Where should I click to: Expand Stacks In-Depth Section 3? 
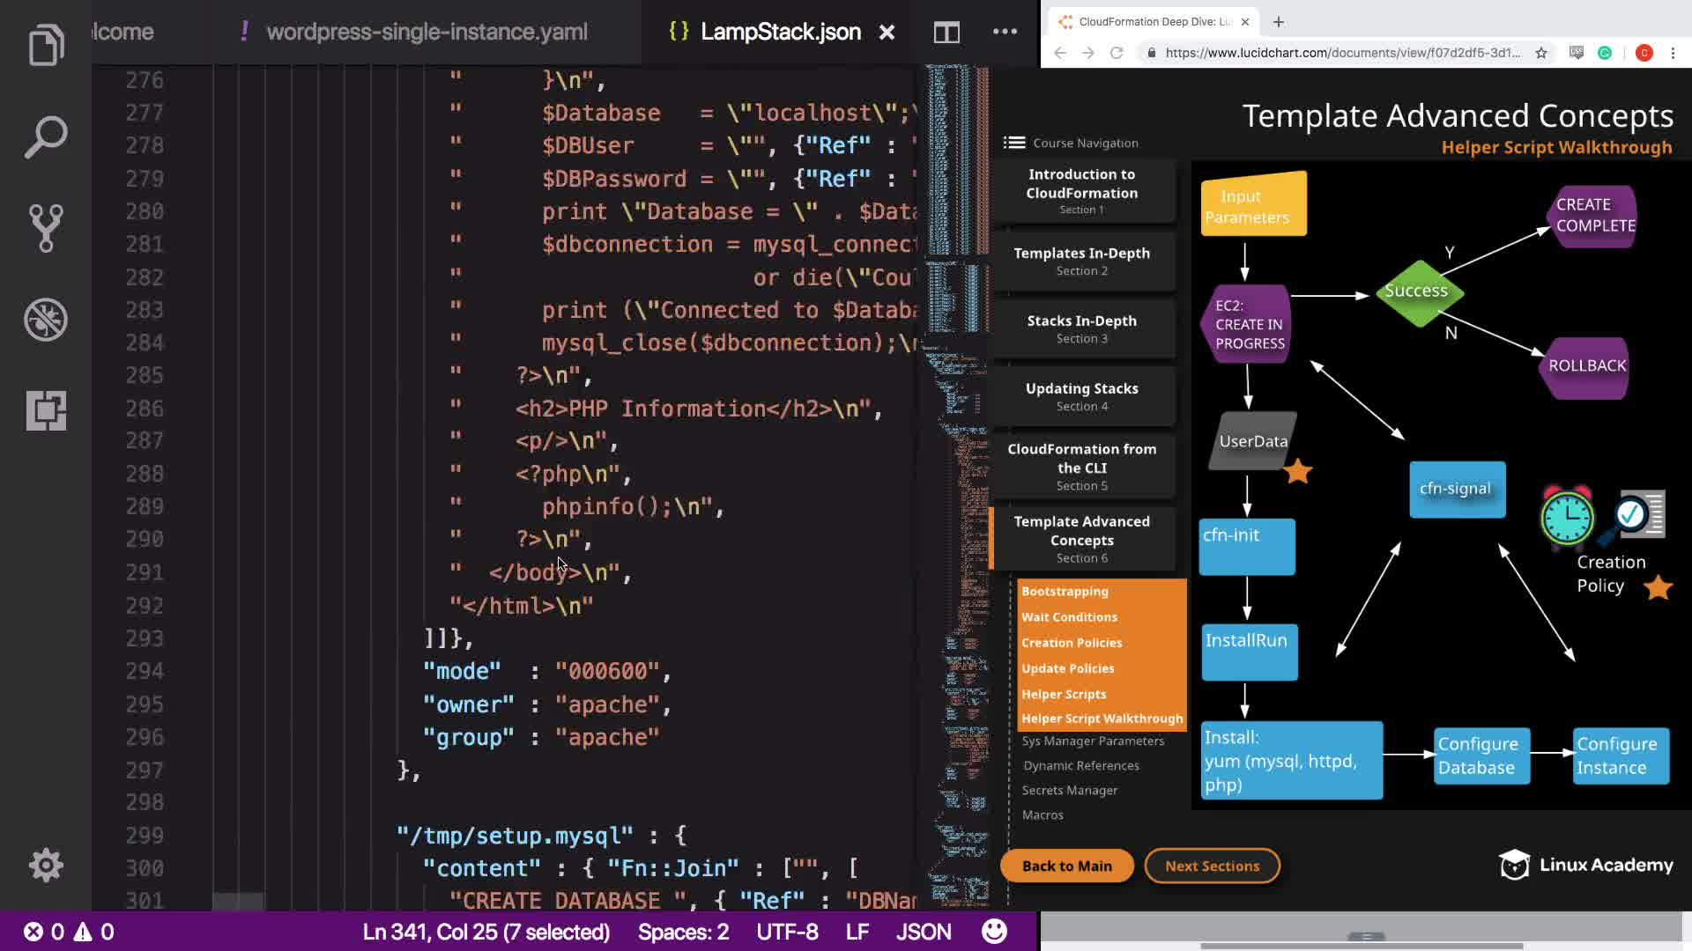1081,328
